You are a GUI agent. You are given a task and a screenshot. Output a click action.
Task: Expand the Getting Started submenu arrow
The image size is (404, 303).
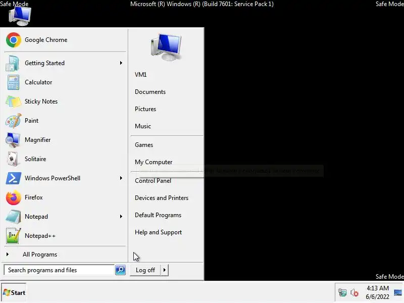tap(121, 63)
